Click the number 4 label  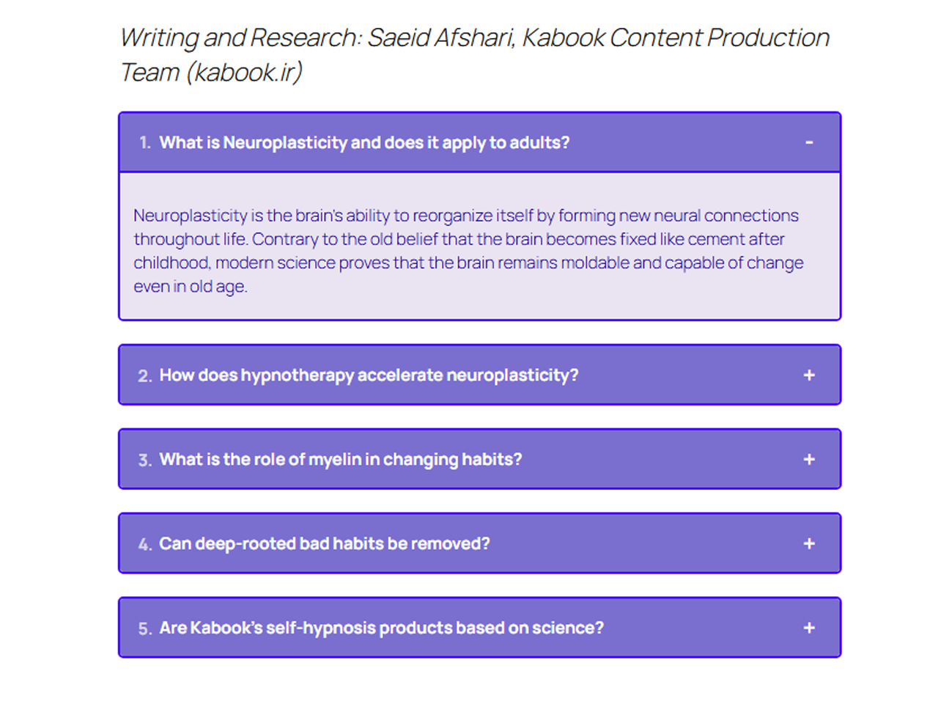(144, 543)
